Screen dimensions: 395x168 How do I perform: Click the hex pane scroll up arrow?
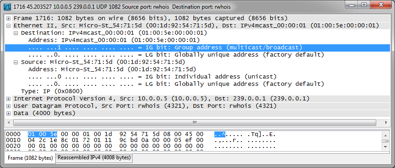(385, 135)
